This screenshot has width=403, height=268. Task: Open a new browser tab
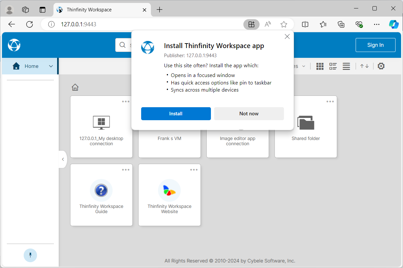[159, 10]
